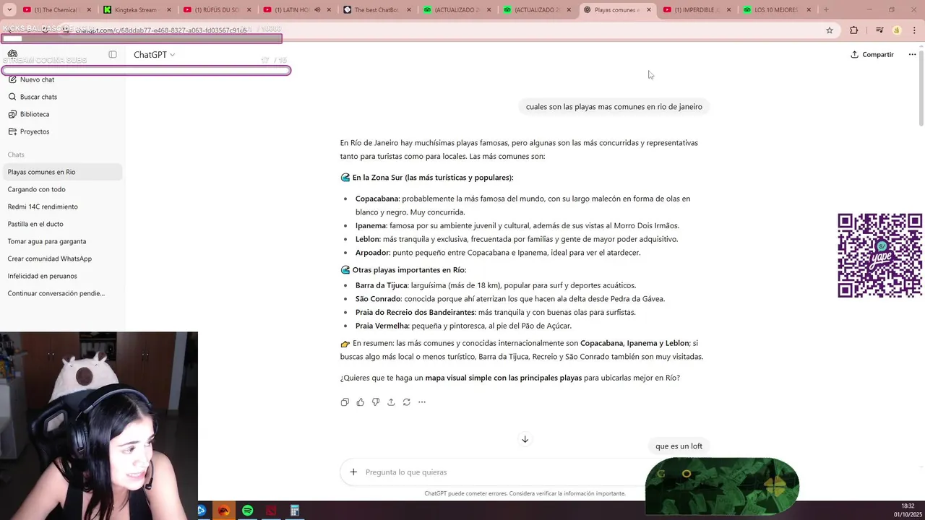925x520 pixels.
Task: Bookmark page with the star icon
Action: 830,30
